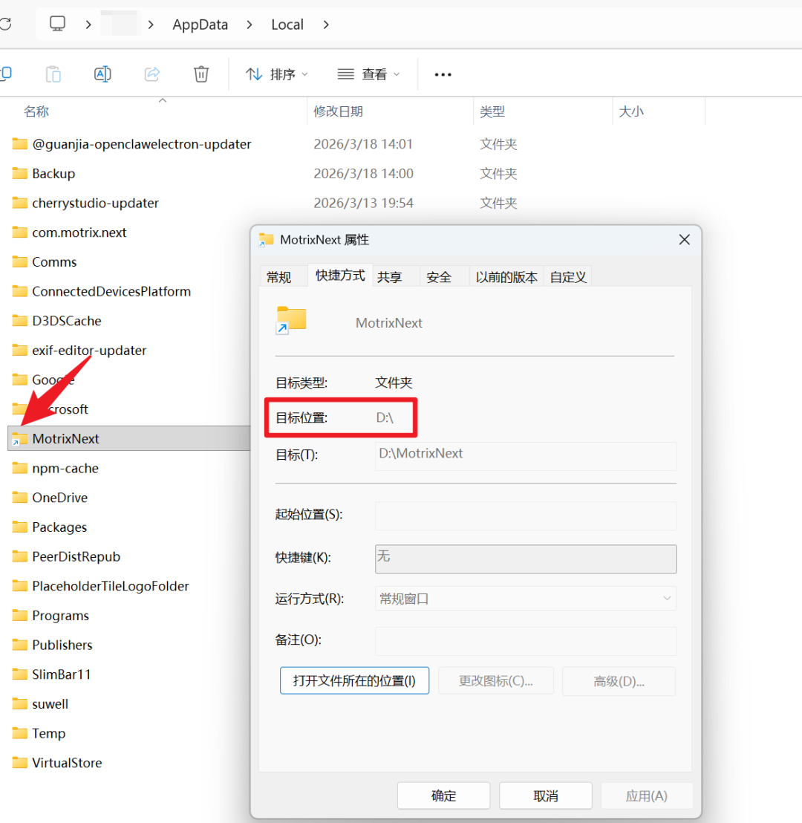Click the 打开文件所在的位置 button
Screen dimensions: 802x823
pos(354,680)
